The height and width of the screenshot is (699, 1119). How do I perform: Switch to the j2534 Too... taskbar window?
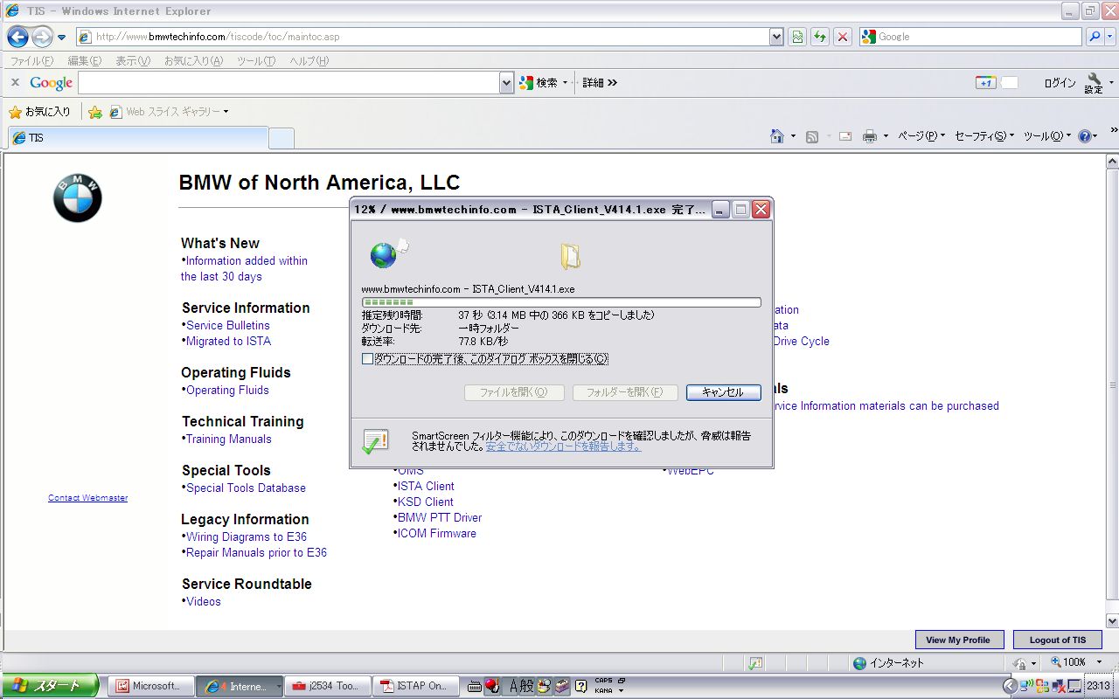[328, 686]
